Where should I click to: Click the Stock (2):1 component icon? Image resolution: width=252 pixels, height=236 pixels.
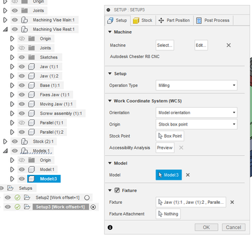[25, 141]
